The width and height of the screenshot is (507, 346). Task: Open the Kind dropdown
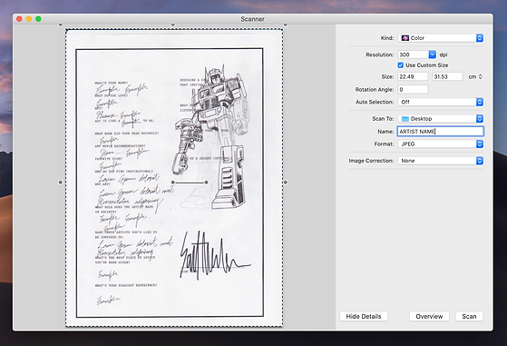pyautogui.click(x=441, y=38)
